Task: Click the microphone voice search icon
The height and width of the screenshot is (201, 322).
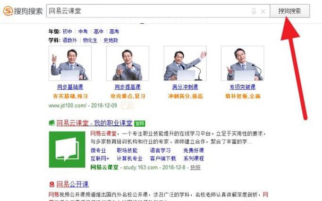Action: 254,11
